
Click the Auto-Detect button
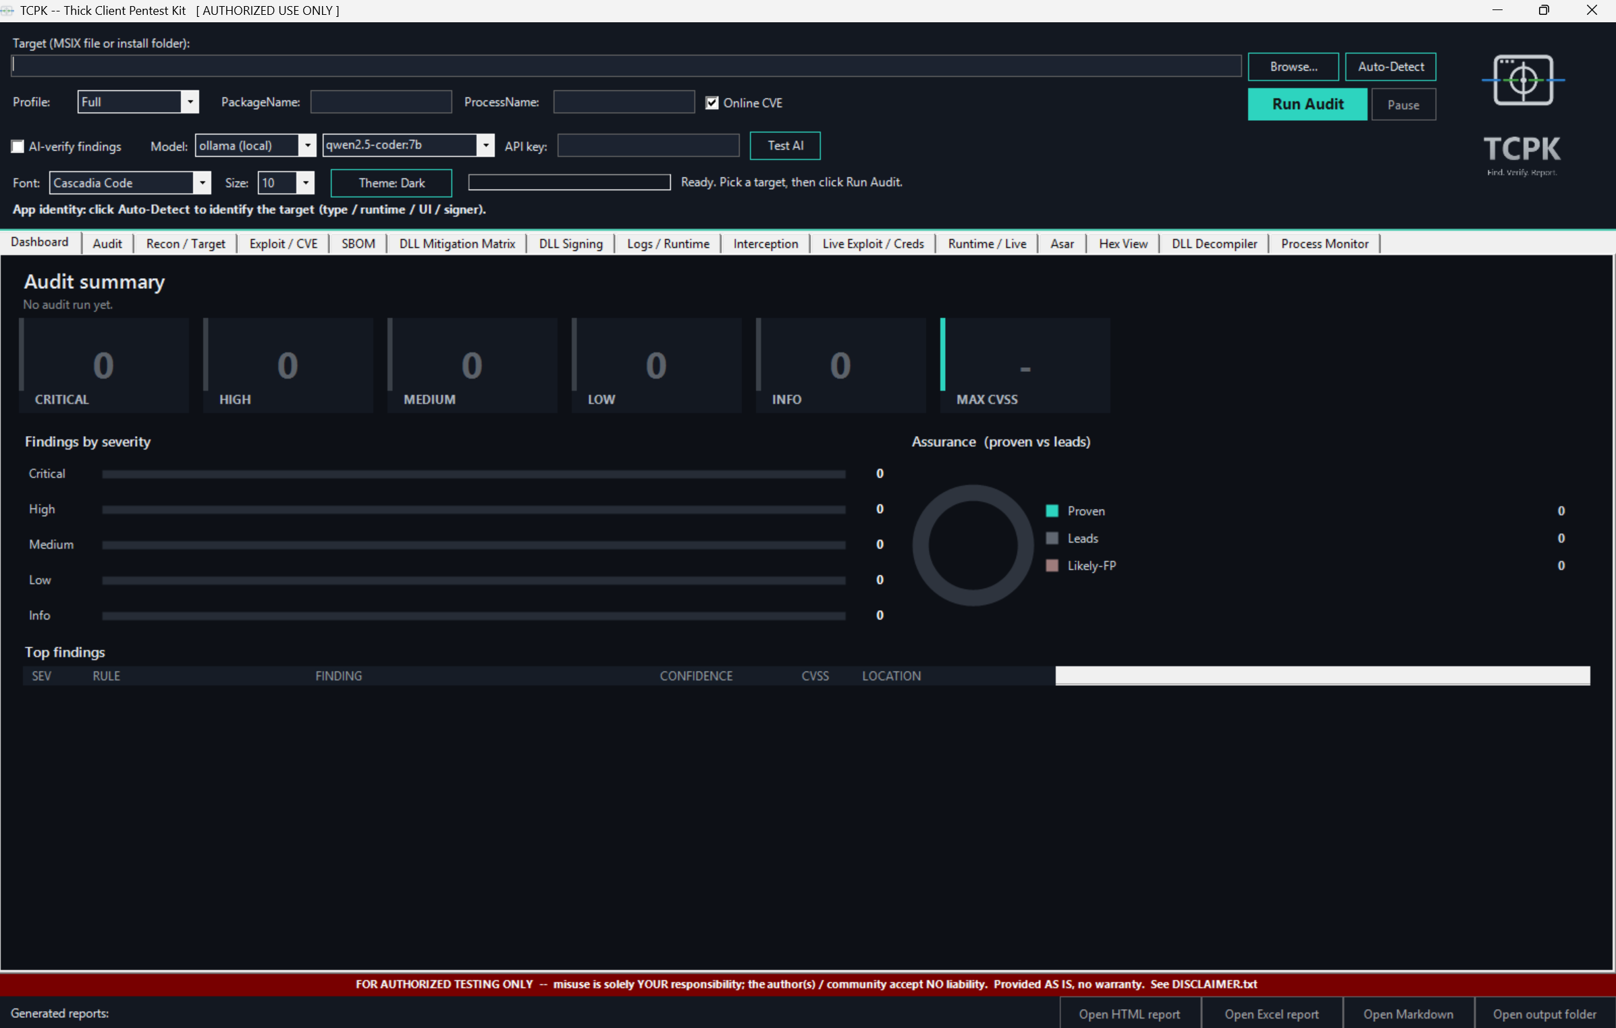coord(1391,67)
